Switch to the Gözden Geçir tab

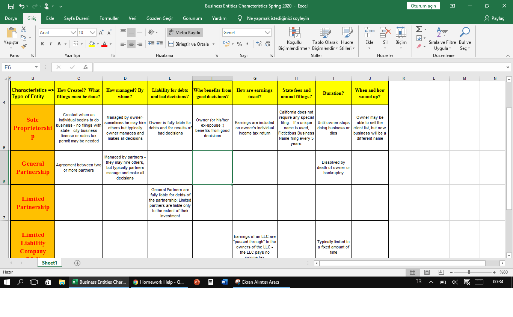tap(160, 18)
